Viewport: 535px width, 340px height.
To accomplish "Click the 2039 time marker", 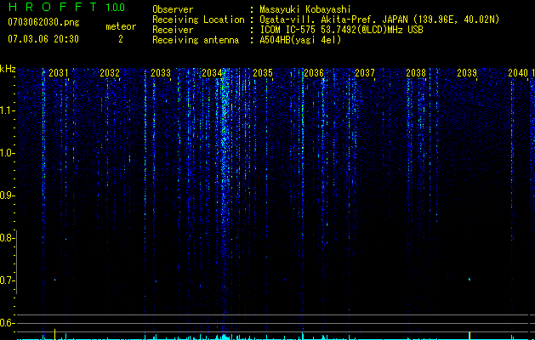I will [467, 73].
